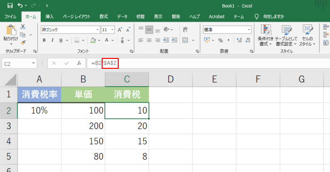
Task: Open the 数値 group dialog launcher
Action: click(x=252, y=51)
